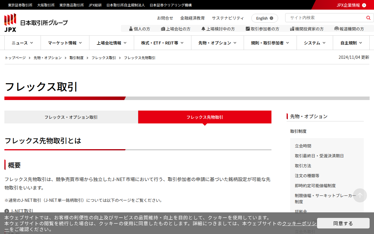The height and width of the screenshot is (234, 374).
Task: Select the フレックス先物取引 tab
Action: tap(205, 117)
